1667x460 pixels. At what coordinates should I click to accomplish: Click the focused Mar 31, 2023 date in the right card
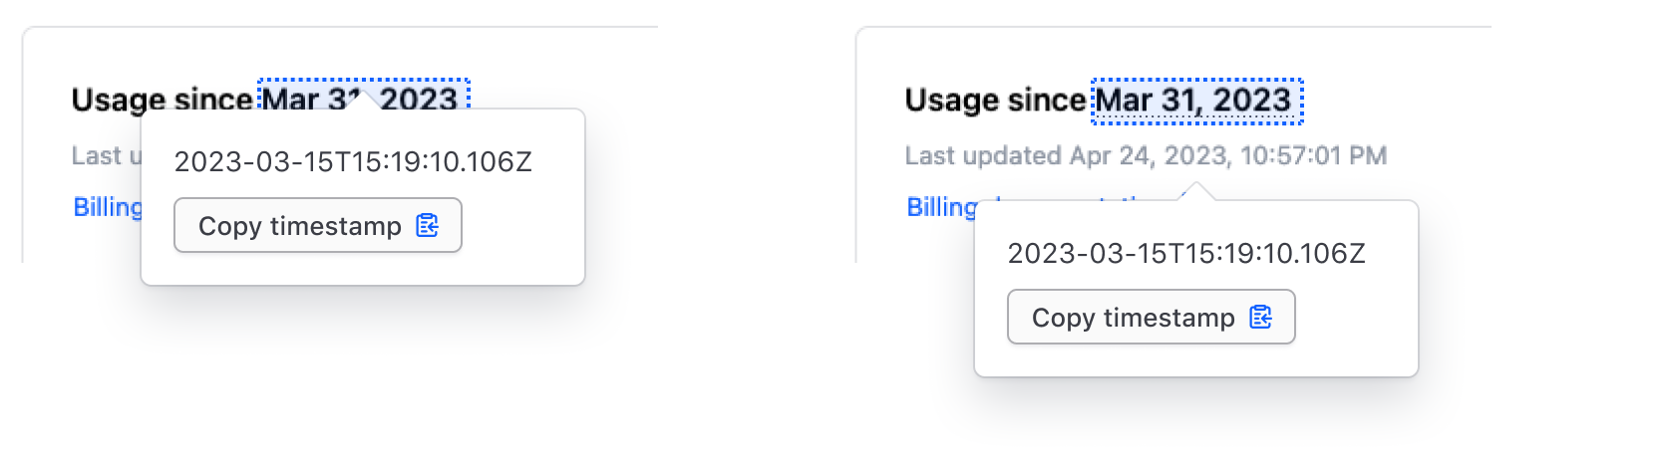(x=1196, y=101)
